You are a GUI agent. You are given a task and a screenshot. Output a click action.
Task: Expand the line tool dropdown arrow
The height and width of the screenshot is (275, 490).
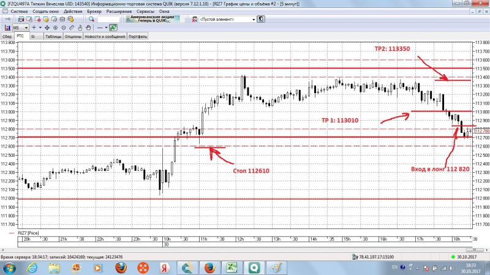click(106, 28)
